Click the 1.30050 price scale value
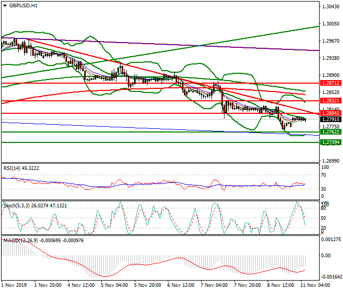 tap(331, 24)
